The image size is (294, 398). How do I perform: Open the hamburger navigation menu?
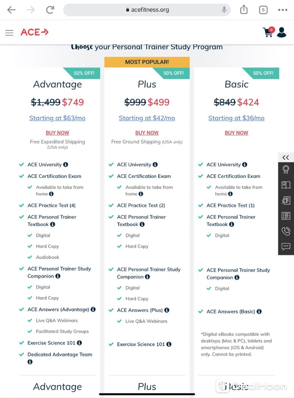pyautogui.click(x=10, y=33)
